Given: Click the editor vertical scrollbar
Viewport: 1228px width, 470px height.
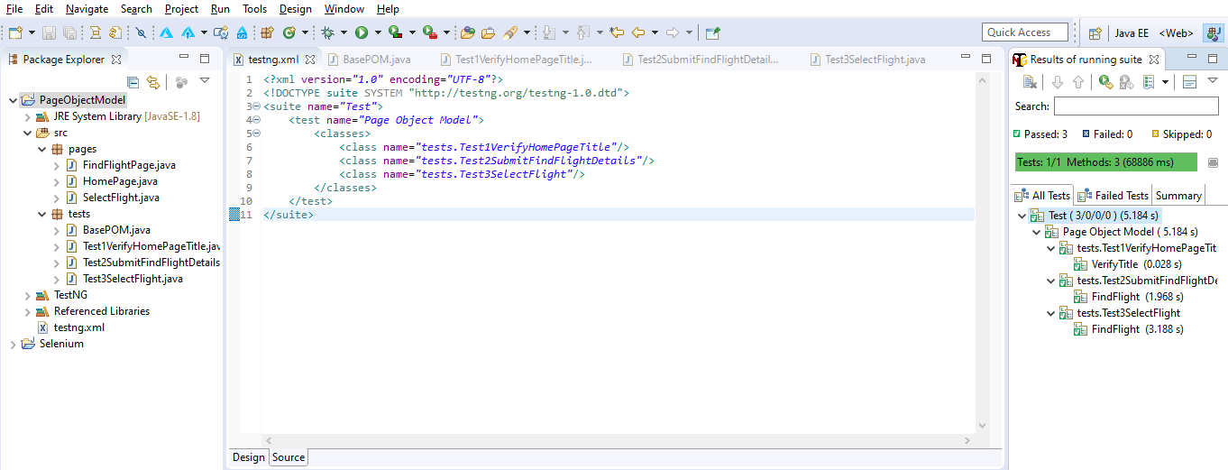Looking at the screenshot, I should coord(983,253).
